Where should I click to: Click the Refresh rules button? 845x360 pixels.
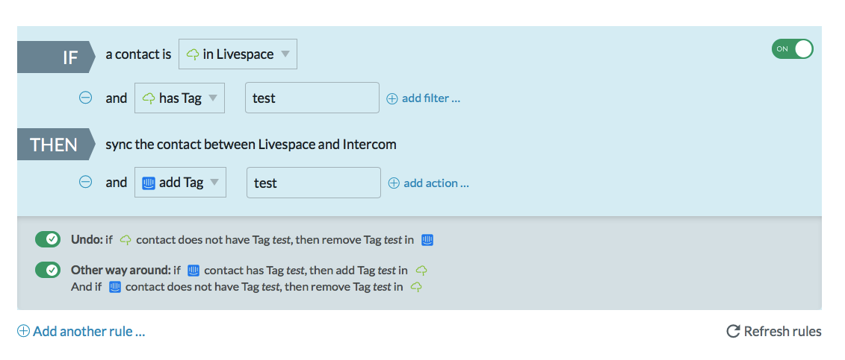(x=774, y=331)
